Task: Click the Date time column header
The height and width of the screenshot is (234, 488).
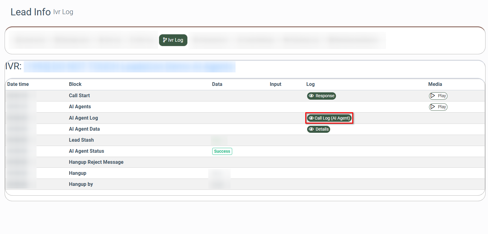Action: (x=18, y=84)
